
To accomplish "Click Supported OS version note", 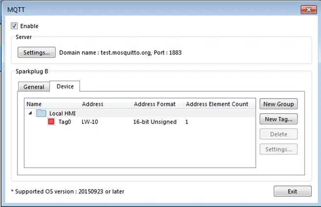I will click(x=67, y=191).
